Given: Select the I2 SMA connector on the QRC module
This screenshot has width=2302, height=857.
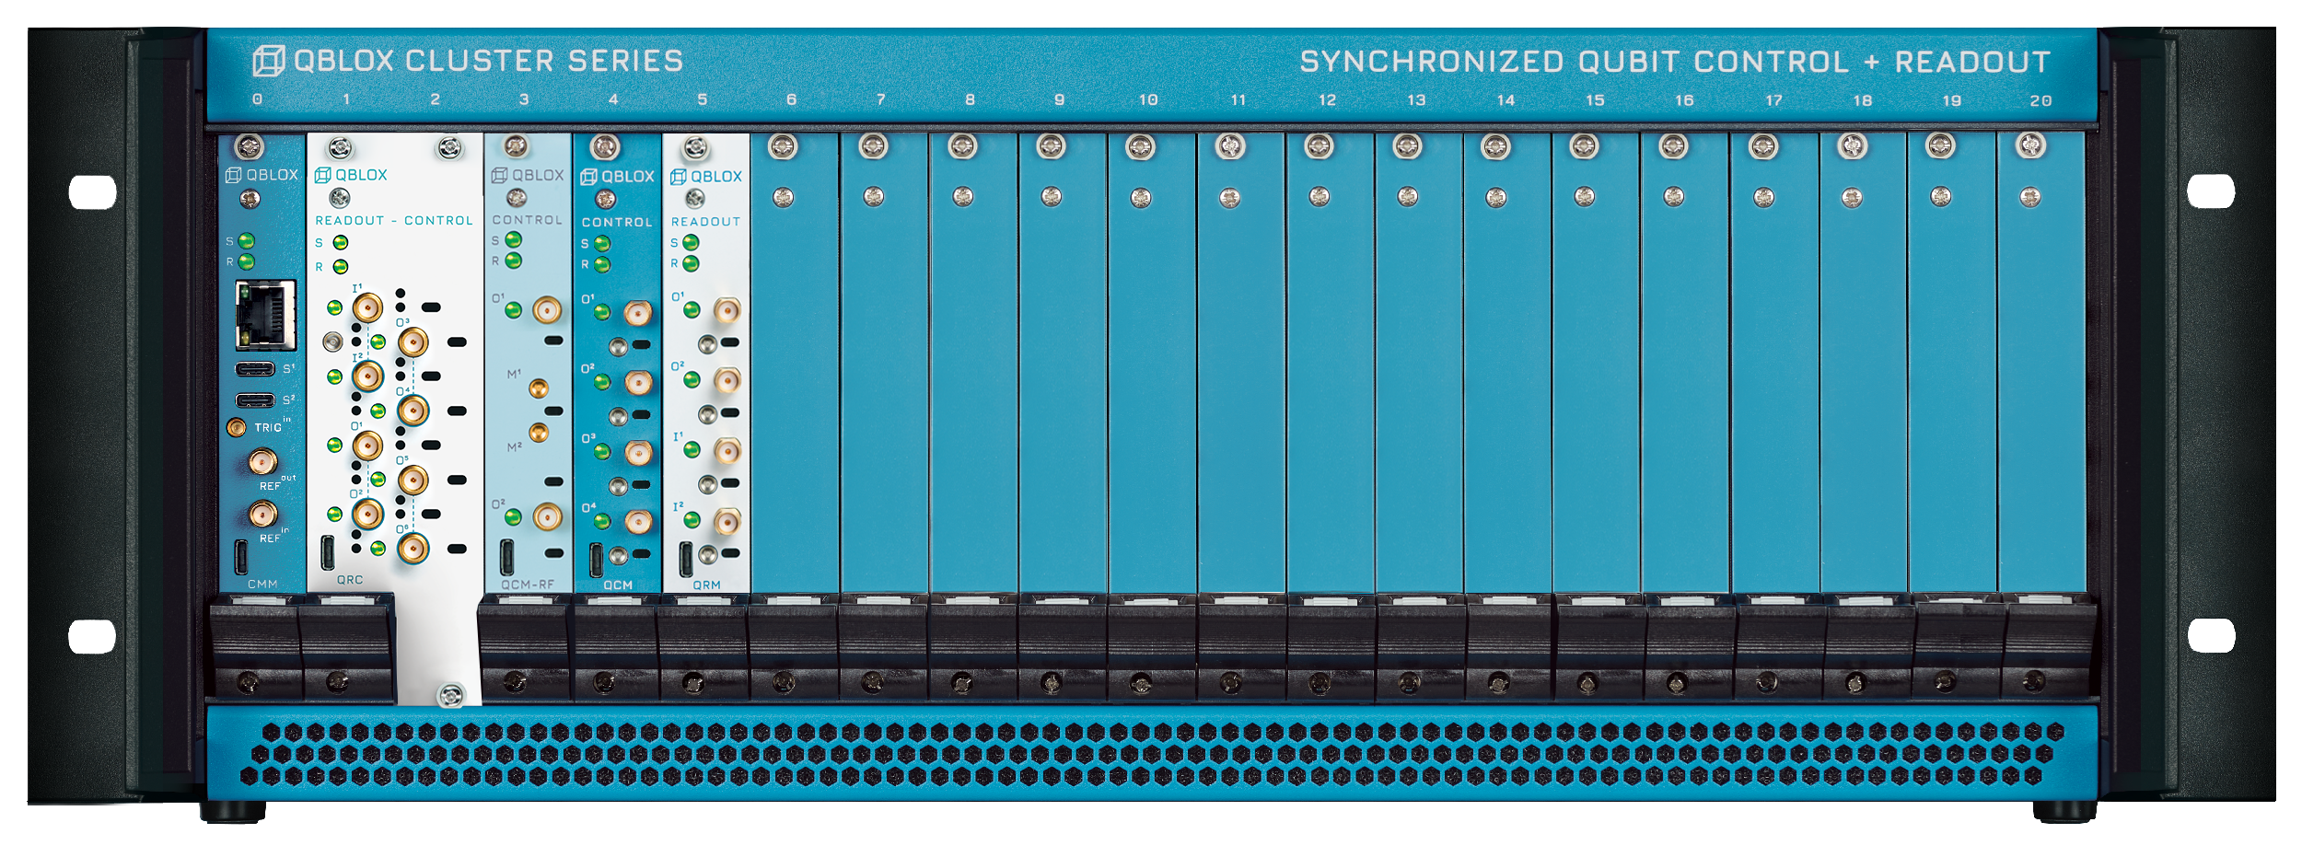Looking at the screenshot, I should click(367, 376).
